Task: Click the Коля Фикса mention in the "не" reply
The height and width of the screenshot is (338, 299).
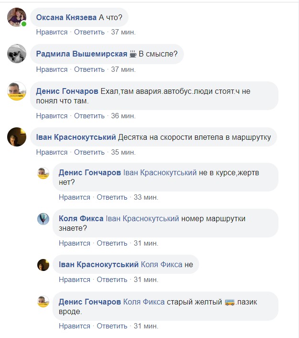Action: tap(161, 264)
